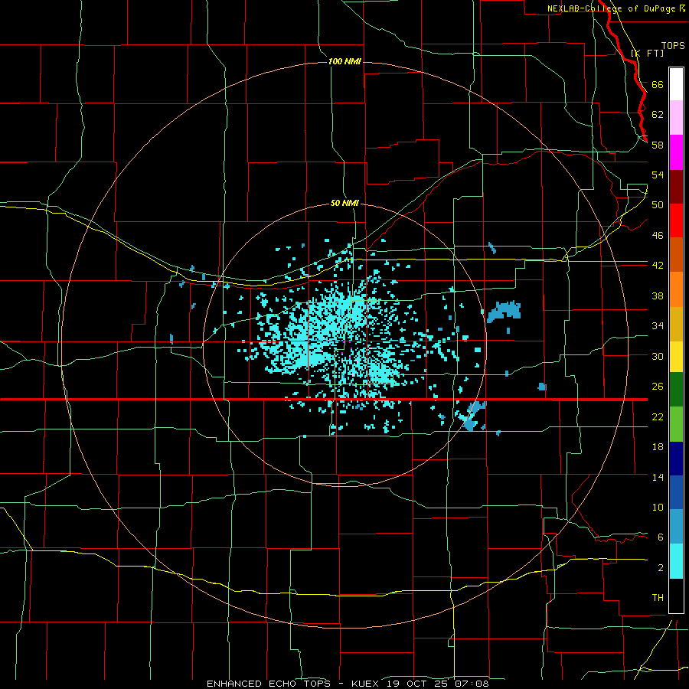Select the gold legend color band
The image size is (689, 689).
tap(676, 324)
